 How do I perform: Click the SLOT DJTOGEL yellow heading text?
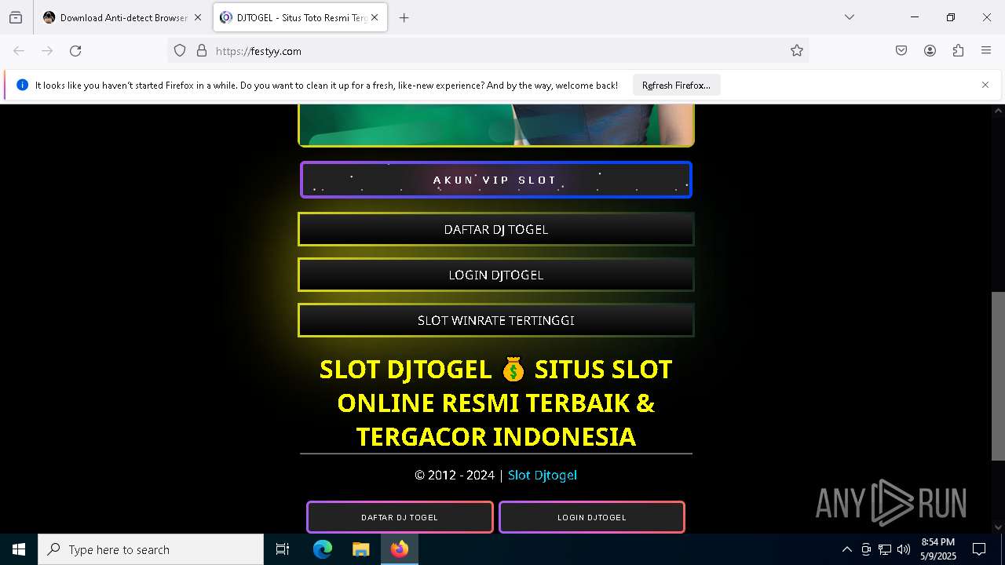496,403
